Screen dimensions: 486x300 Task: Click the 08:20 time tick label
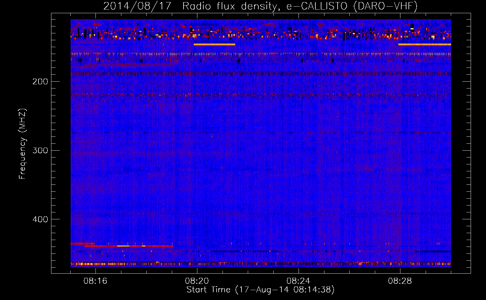point(197,281)
